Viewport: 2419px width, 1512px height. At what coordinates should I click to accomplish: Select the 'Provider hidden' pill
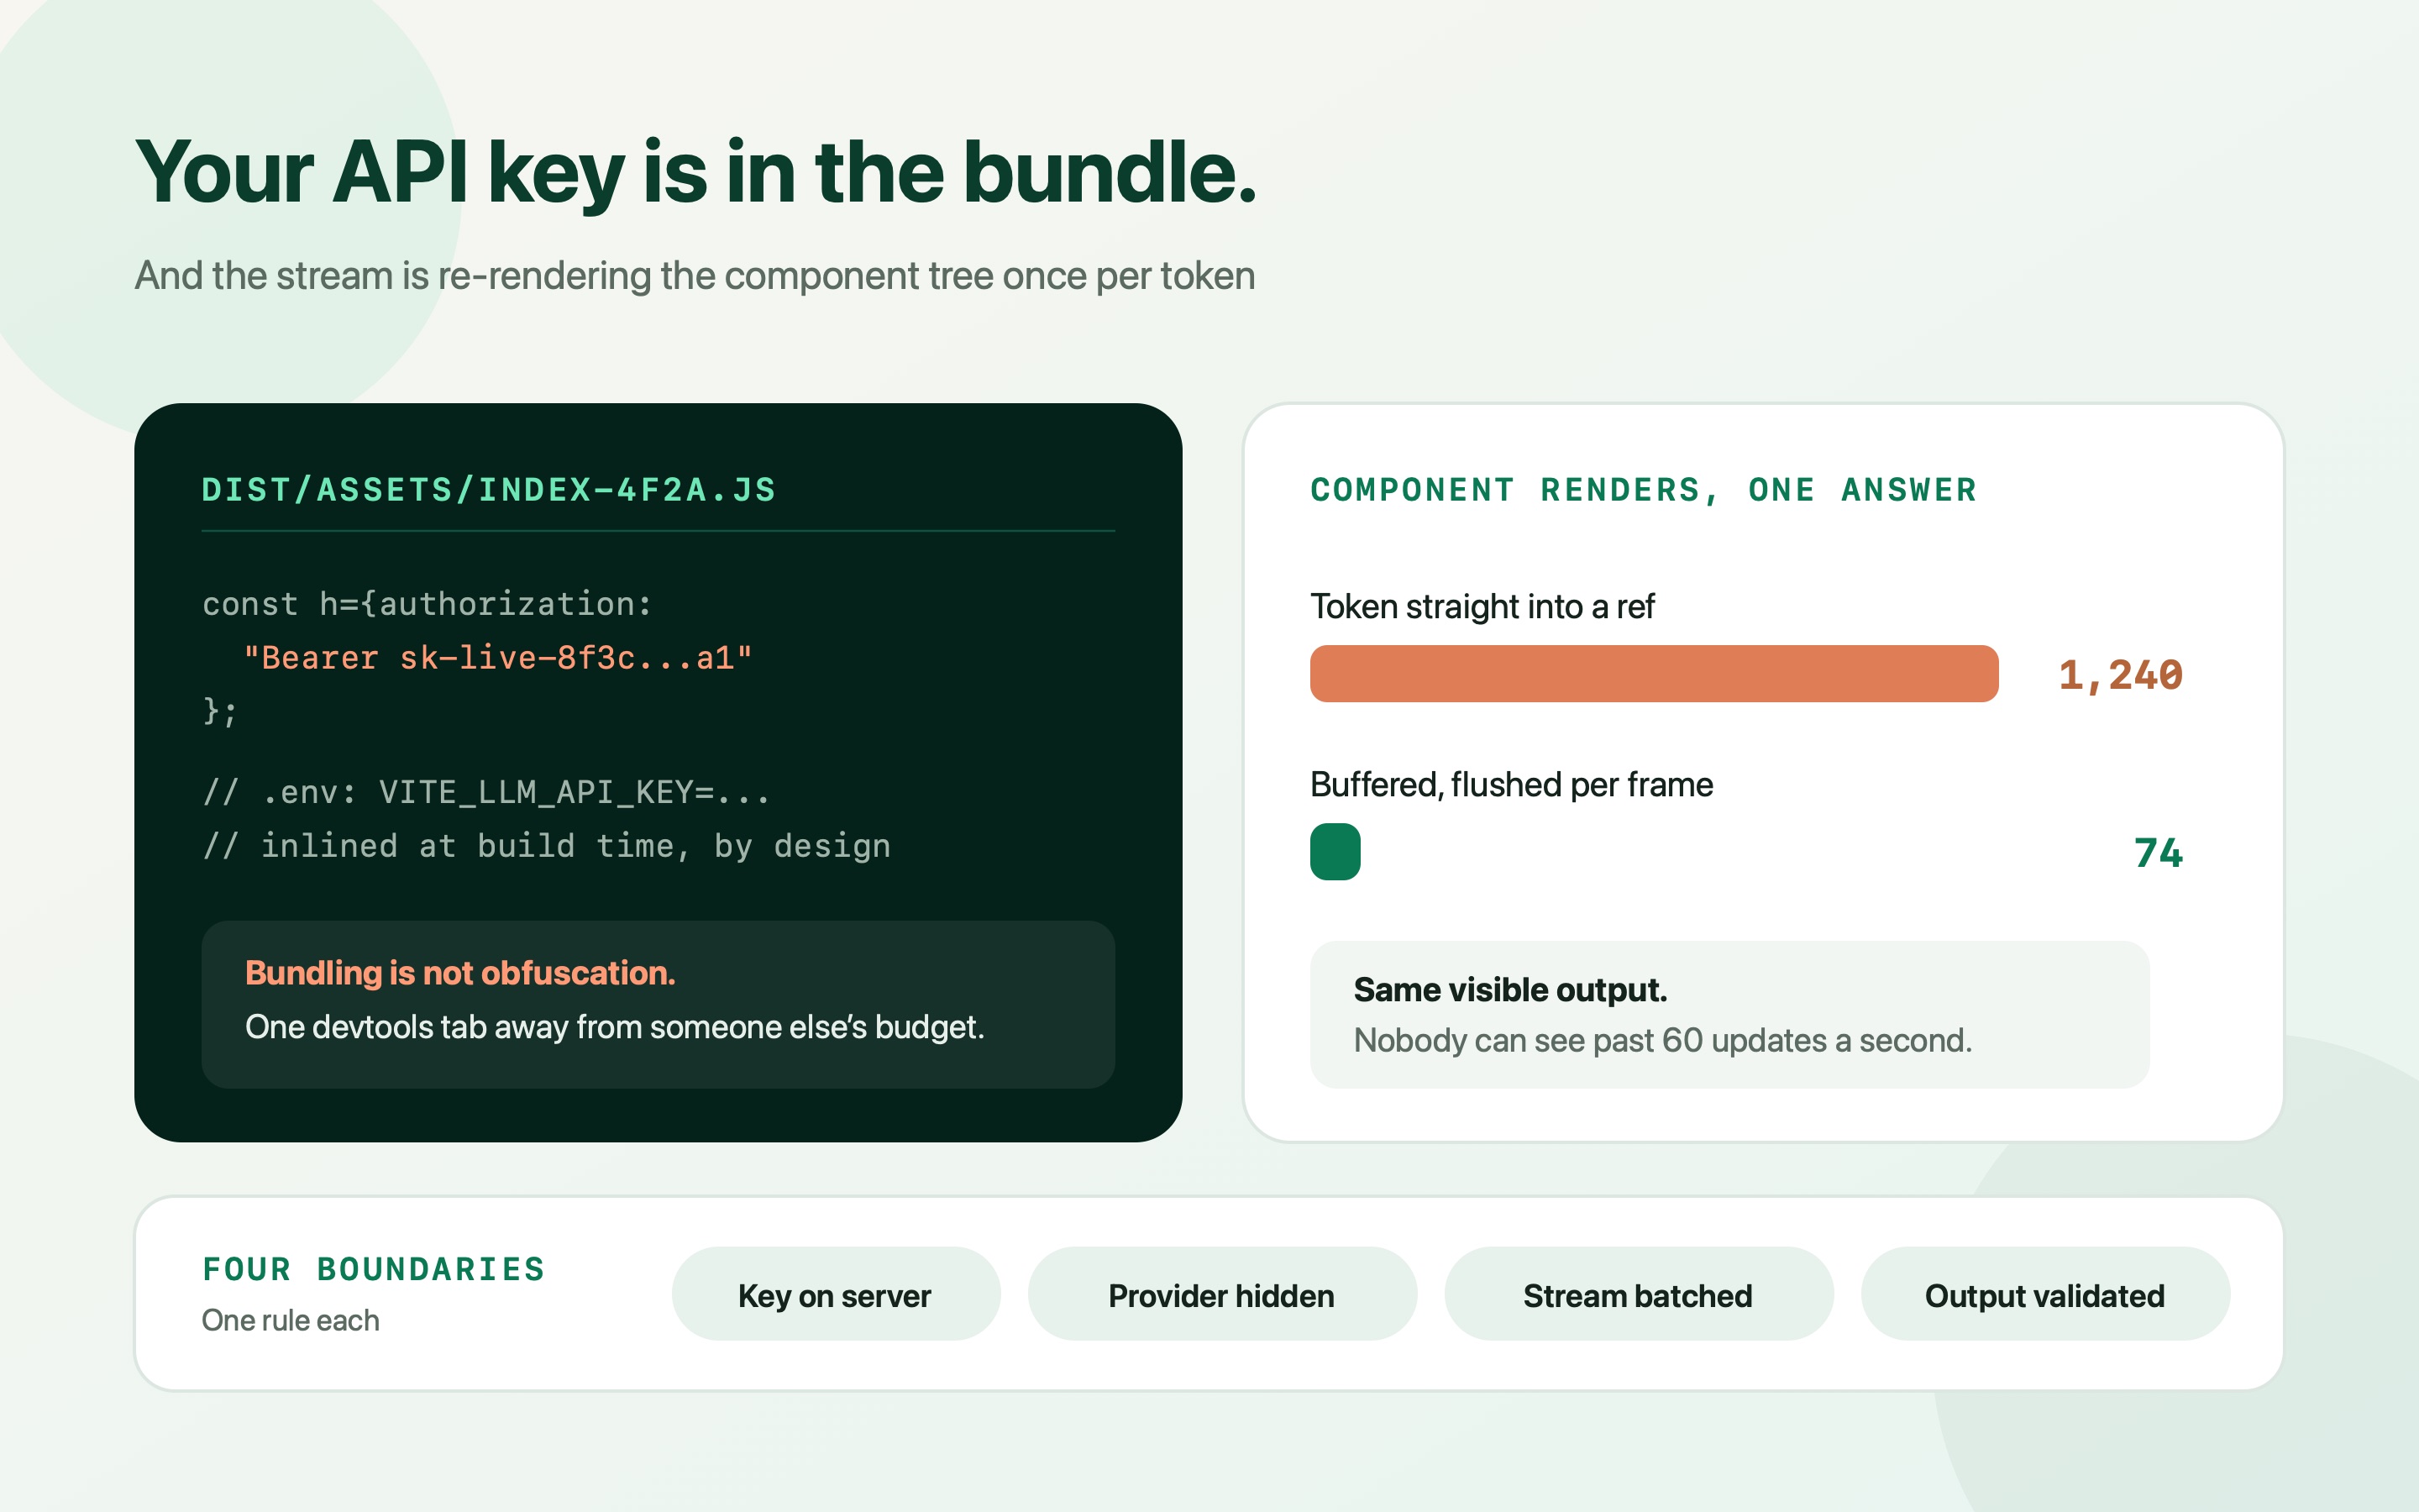tap(1221, 1294)
